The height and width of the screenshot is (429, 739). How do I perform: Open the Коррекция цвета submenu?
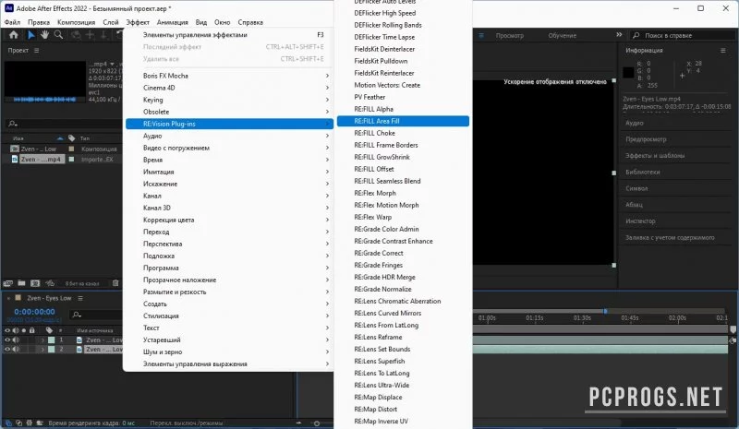229,220
